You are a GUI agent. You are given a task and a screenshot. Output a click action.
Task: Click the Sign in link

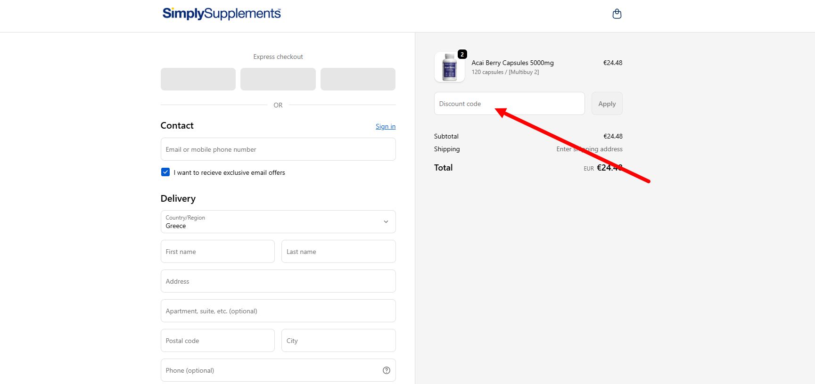coord(386,126)
